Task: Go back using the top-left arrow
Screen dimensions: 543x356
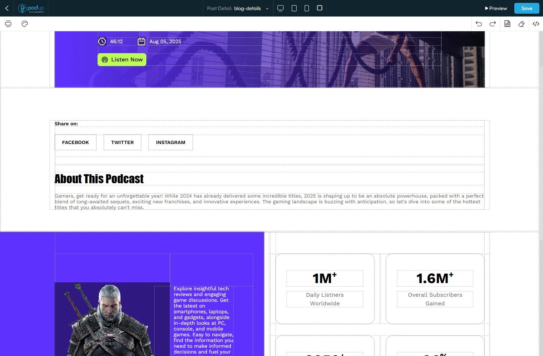Action: tap(7, 8)
